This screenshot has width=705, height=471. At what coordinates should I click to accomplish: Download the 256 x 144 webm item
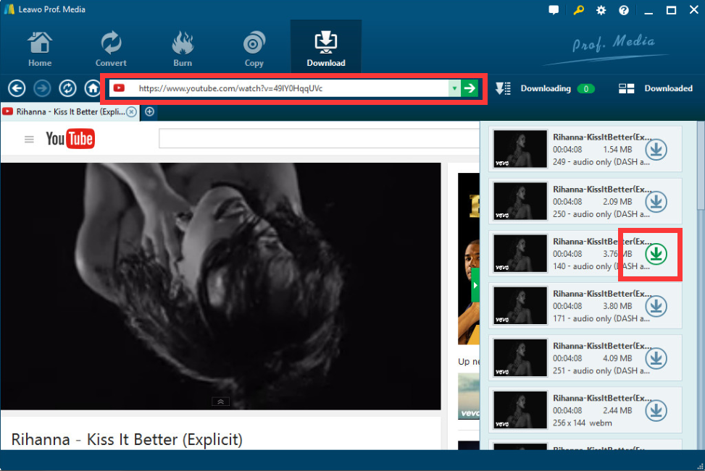[x=656, y=410]
